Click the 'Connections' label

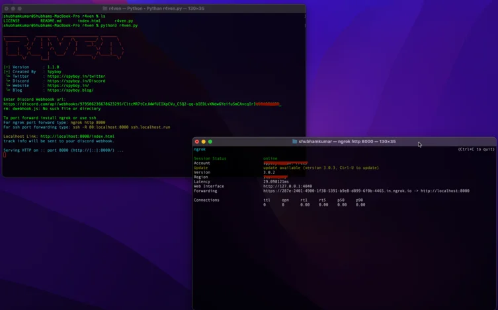tap(206, 200)
